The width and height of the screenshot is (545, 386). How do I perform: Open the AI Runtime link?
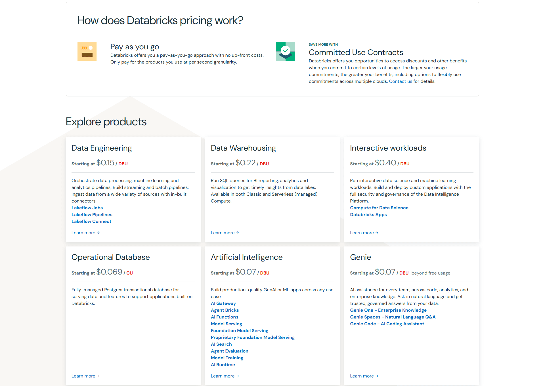click(x=223, y=365)
